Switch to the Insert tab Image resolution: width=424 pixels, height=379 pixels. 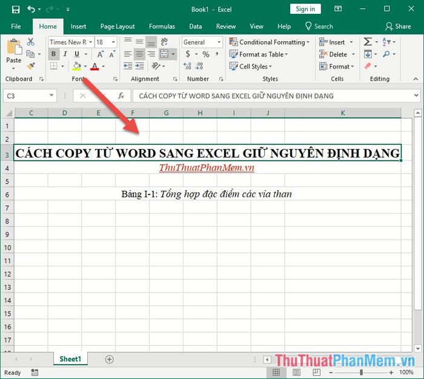point(78,26)
